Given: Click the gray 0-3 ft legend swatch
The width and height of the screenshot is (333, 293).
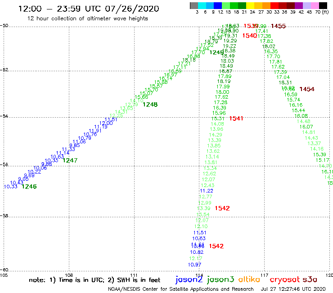Looking at the screenshot, I should tap(194, 5).
